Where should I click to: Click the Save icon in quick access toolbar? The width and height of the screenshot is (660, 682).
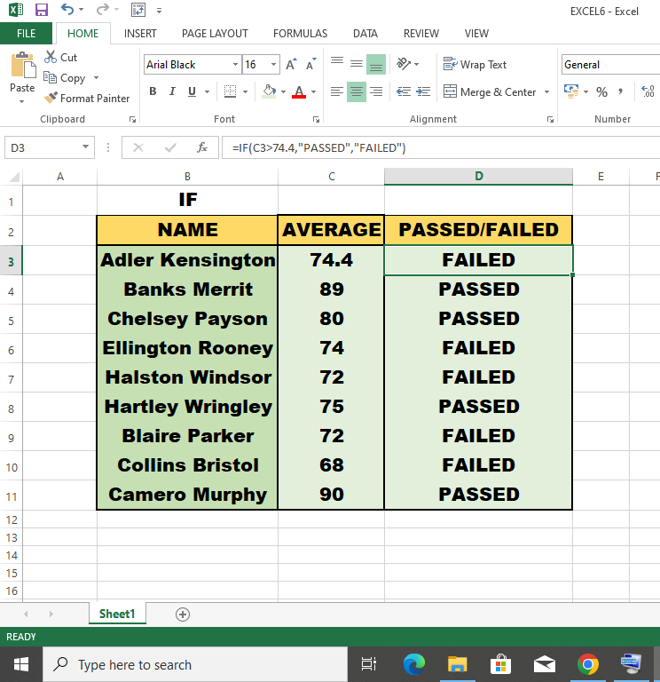[42, 10]
